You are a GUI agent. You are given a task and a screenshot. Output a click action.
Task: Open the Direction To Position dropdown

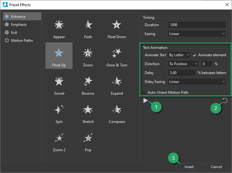[x=183, y=64]
